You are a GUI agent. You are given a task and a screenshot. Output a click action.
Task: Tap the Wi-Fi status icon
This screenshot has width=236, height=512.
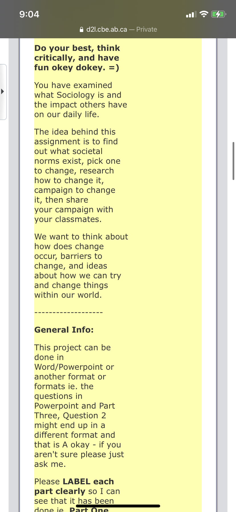tap(204, 14)
